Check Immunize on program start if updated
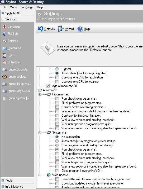 click(x=57, y=111)
